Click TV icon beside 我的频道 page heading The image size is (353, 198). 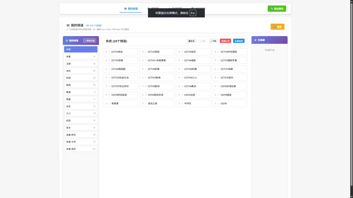tap(68, 25)
